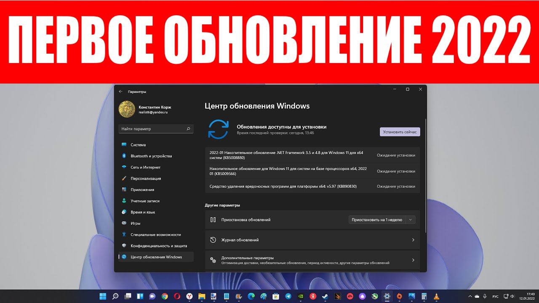This screenshot has width=539, height=303.
Task: Open Notepad from taskbar
Action: (226, 296)
